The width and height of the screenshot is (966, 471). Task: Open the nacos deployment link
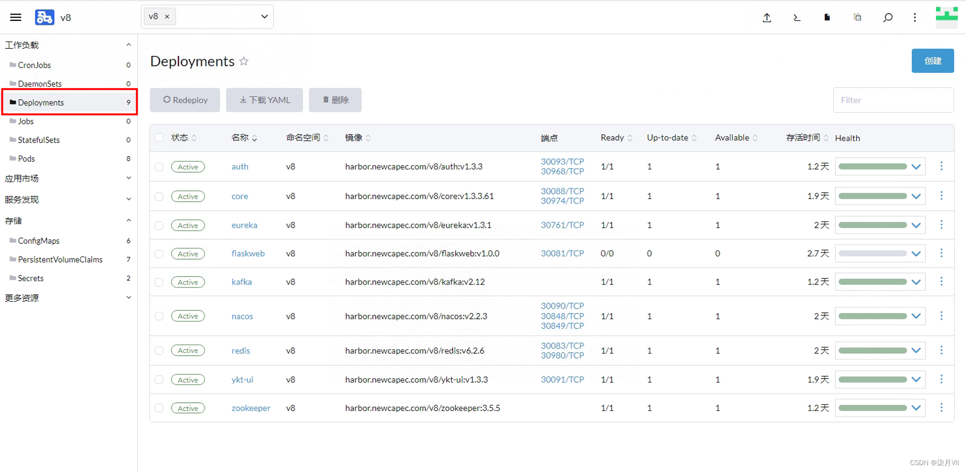tap(242, 316)
